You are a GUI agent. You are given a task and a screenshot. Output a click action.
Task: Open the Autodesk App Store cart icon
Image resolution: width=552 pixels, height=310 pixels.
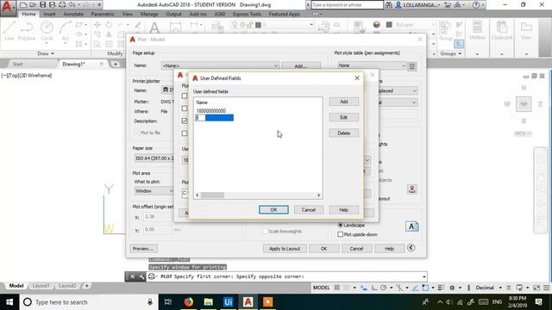(x=448, y=5)
